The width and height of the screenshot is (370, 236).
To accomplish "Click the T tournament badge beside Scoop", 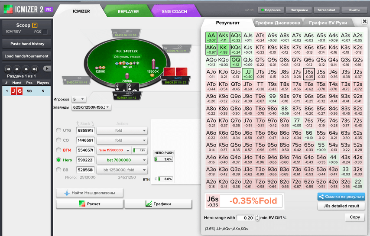I will 35,25.
